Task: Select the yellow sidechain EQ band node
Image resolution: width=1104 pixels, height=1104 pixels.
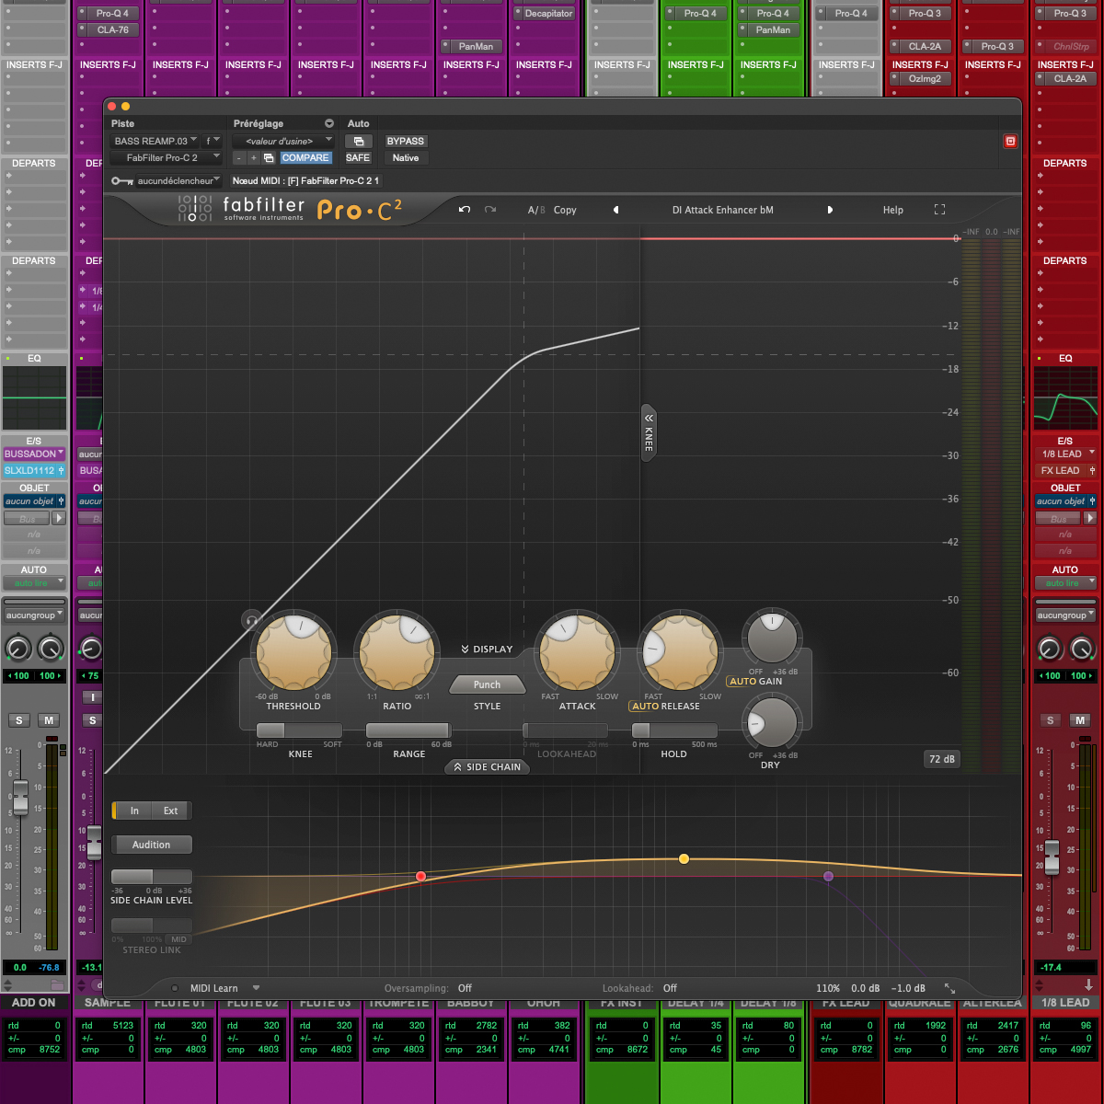Action: [684, 858]
